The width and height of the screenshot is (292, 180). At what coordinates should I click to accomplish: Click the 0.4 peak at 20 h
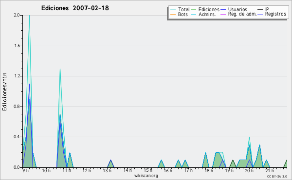coord(249,137)
